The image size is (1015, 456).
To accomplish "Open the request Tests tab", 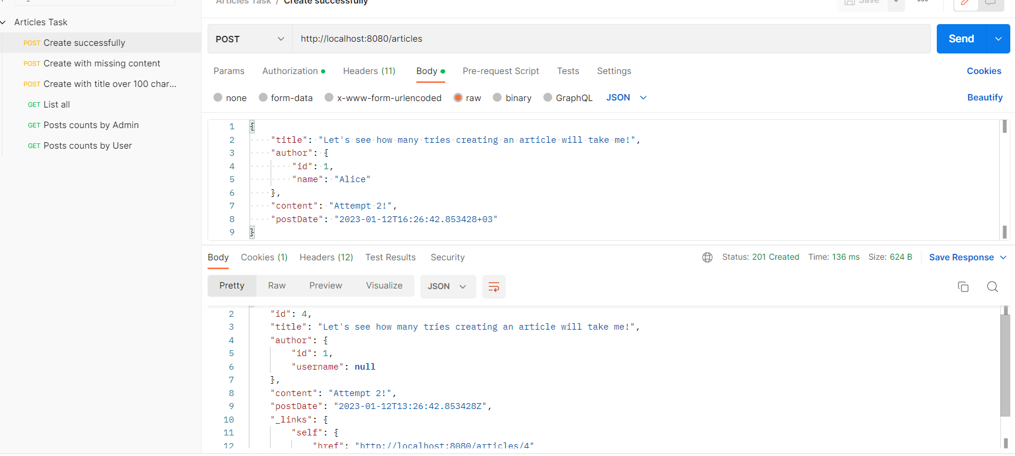I will [x=568, y=71].
